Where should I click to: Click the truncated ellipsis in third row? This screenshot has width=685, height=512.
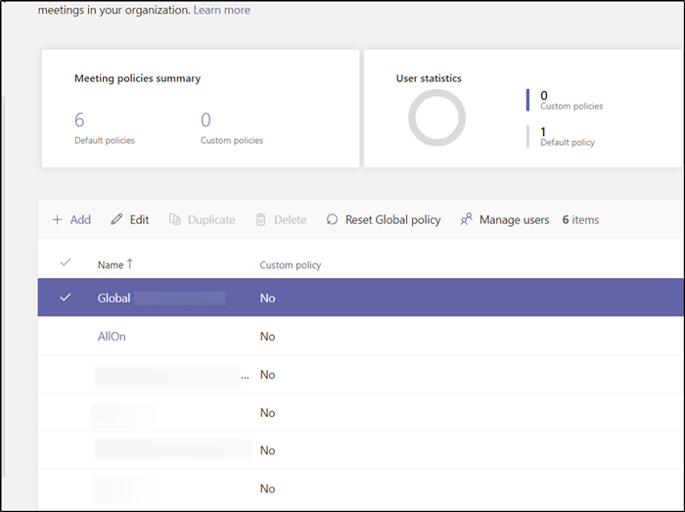(x=246, y=375)
